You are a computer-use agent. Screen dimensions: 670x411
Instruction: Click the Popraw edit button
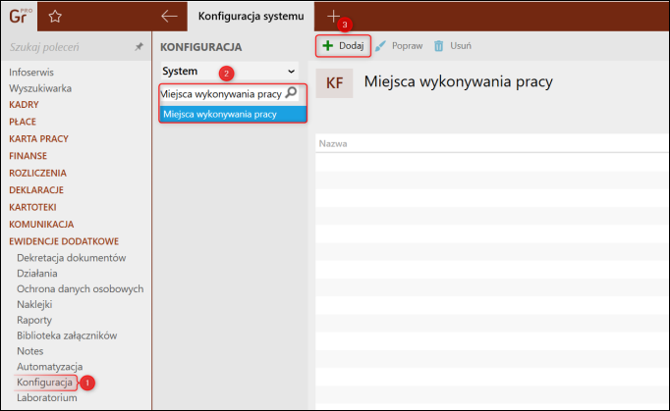(399, 46)
